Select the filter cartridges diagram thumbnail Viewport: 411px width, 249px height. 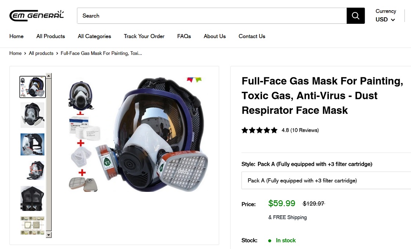point(32,226)
